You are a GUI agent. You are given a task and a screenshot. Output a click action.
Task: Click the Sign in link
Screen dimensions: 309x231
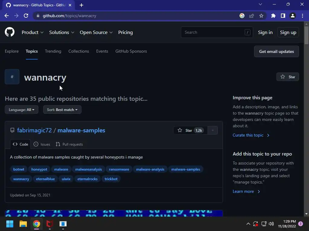265,32
